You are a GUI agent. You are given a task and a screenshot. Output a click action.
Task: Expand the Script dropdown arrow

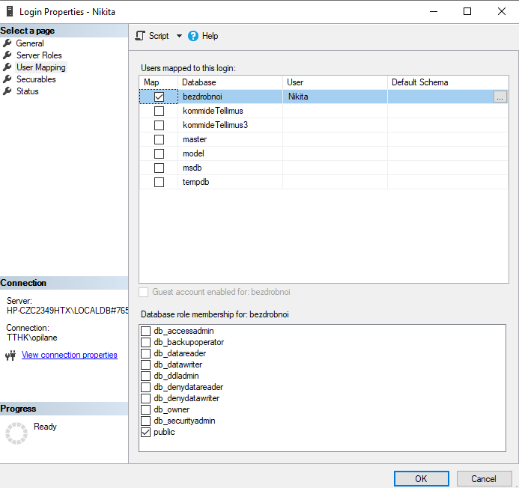point(179,36)
